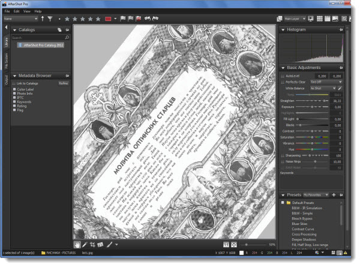Enable the Noise Ninja checkbox
Image resolution: width=360 pixels, height=267 pixels.
coord(283,161)
